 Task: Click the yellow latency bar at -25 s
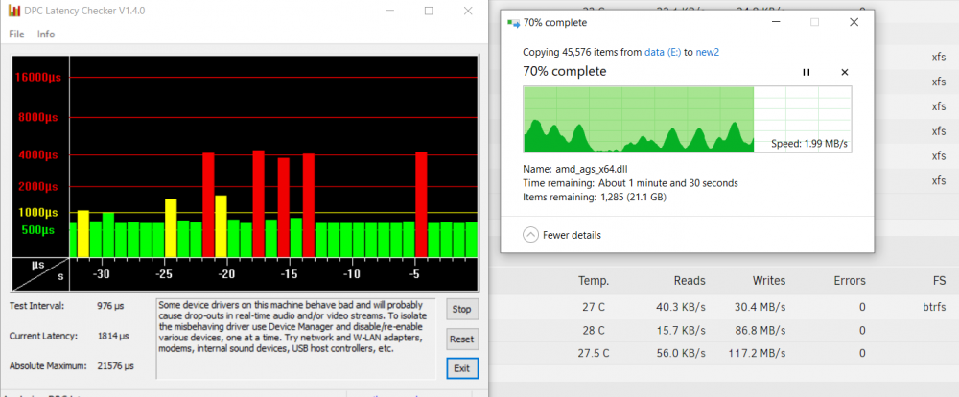pos(171,227)
